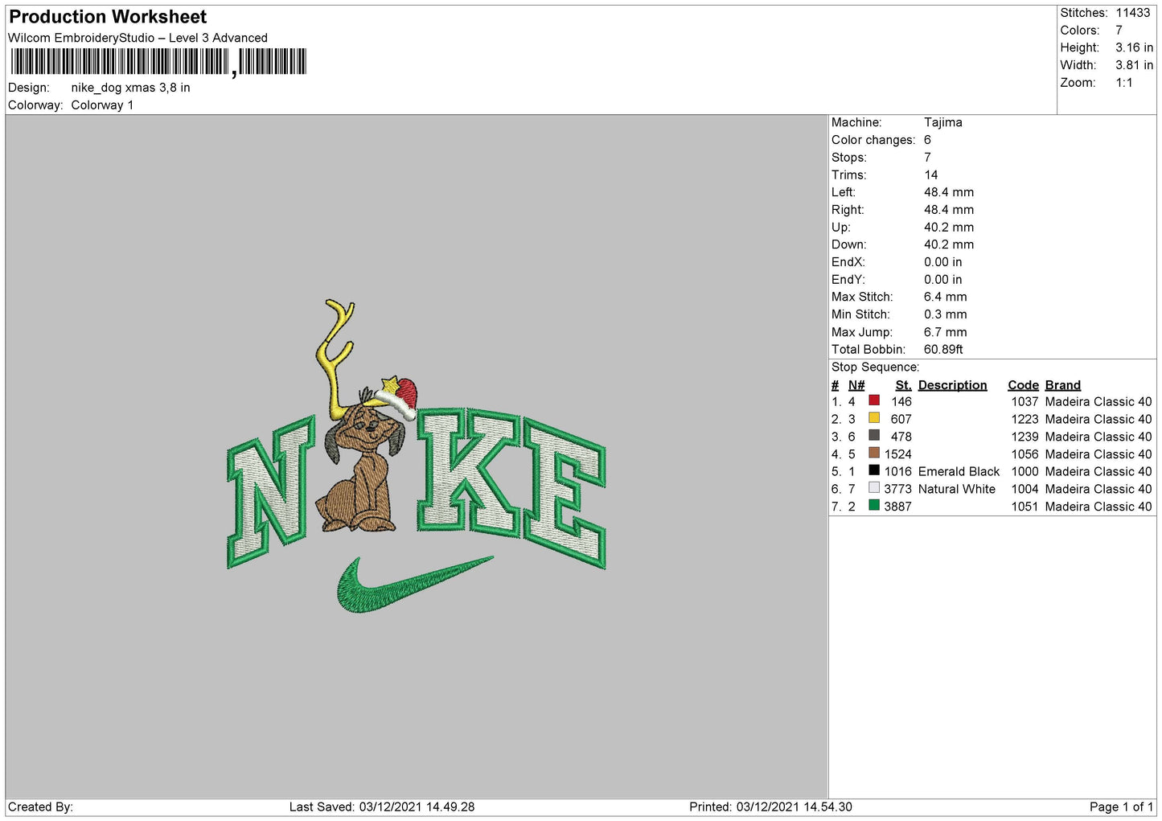Click the Stitches value 11433

pos(1133,13)
